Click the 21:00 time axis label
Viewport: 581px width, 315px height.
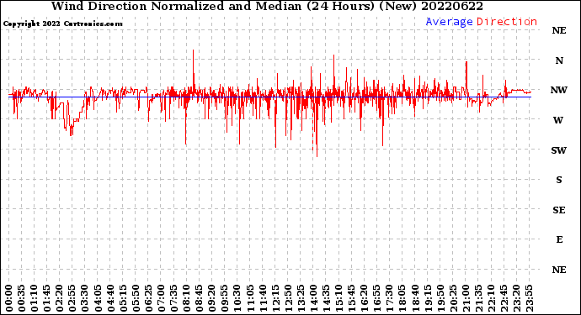point(466,298)
